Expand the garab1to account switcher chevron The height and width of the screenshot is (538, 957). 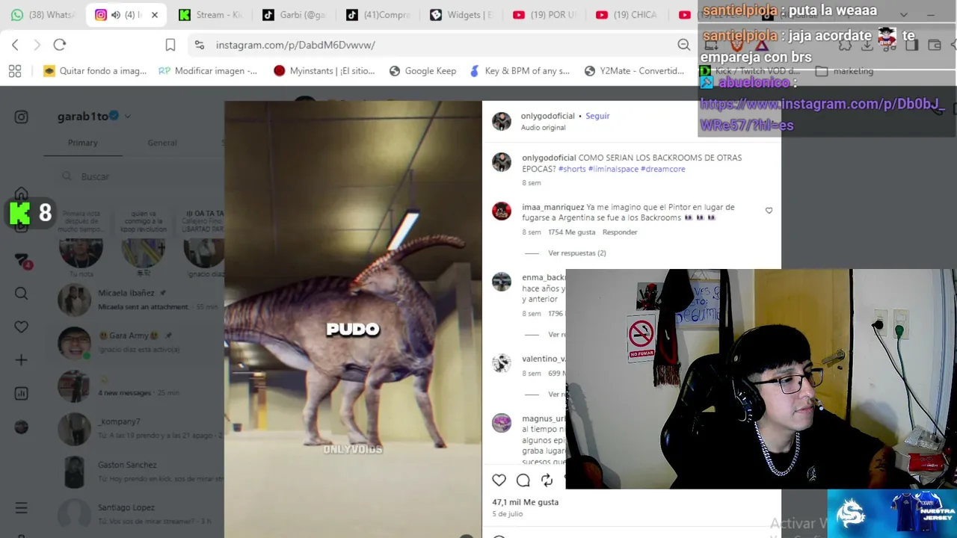pyautogui.click(x=128, y=117)
